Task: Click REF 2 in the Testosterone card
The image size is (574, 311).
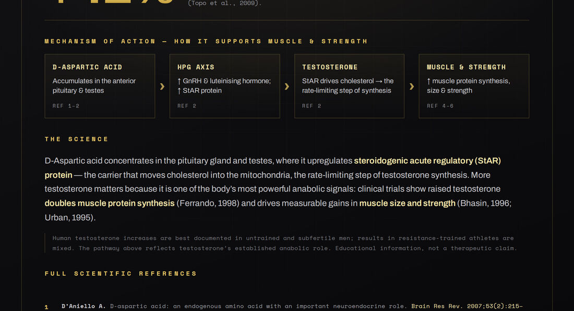Action: point(312,106)
